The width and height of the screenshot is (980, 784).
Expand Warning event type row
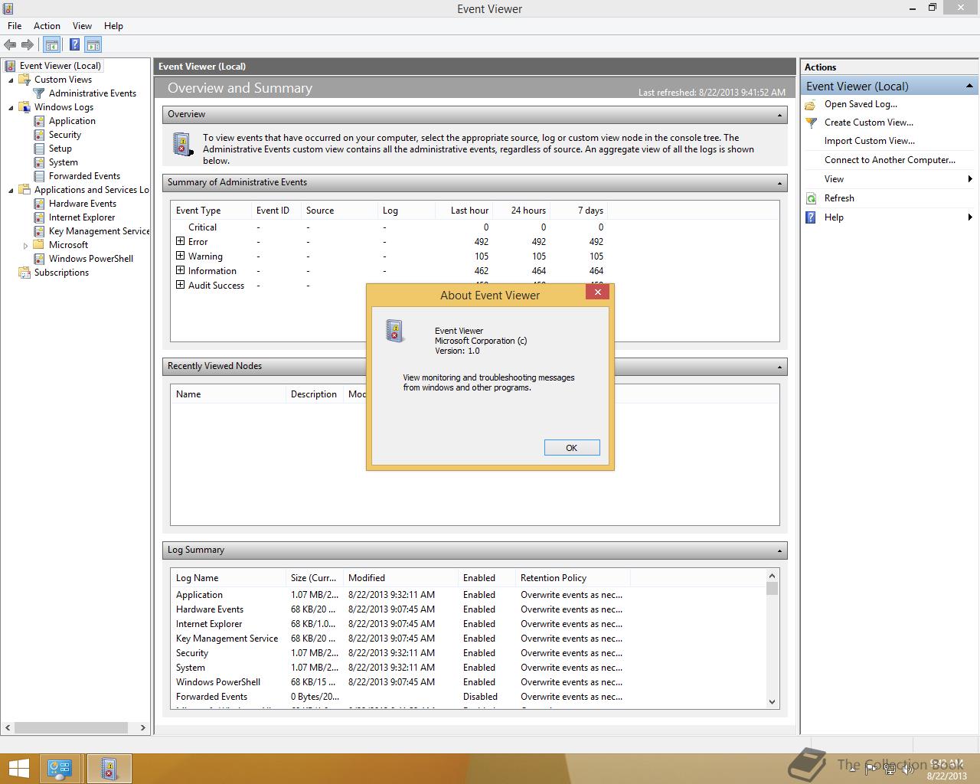[x=180, y=256]
